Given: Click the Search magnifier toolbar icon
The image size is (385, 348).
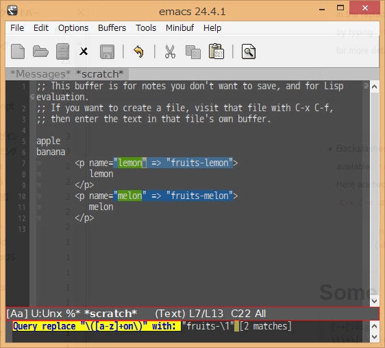Looking at the screenshot, I should click(249, 51).
